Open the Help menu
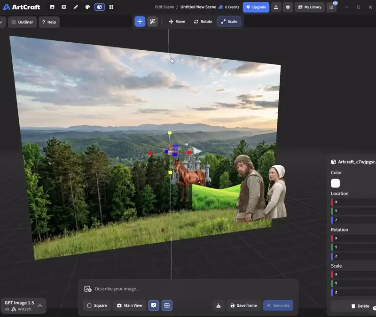Image resolution: width=376 pixels, height=317 pixels. [49, 22]
